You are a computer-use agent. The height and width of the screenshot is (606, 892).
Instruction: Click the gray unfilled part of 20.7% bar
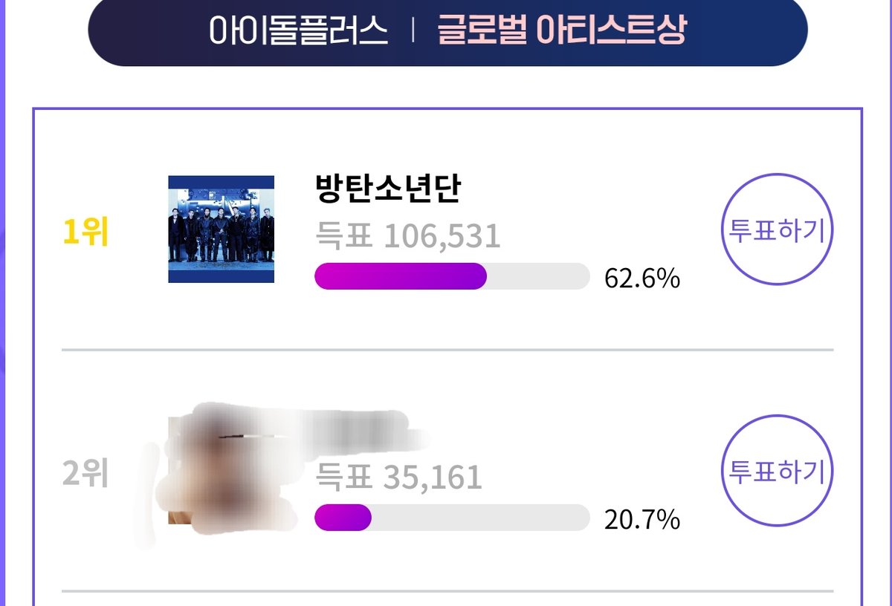pyautogui.click(x=481, y=518)
